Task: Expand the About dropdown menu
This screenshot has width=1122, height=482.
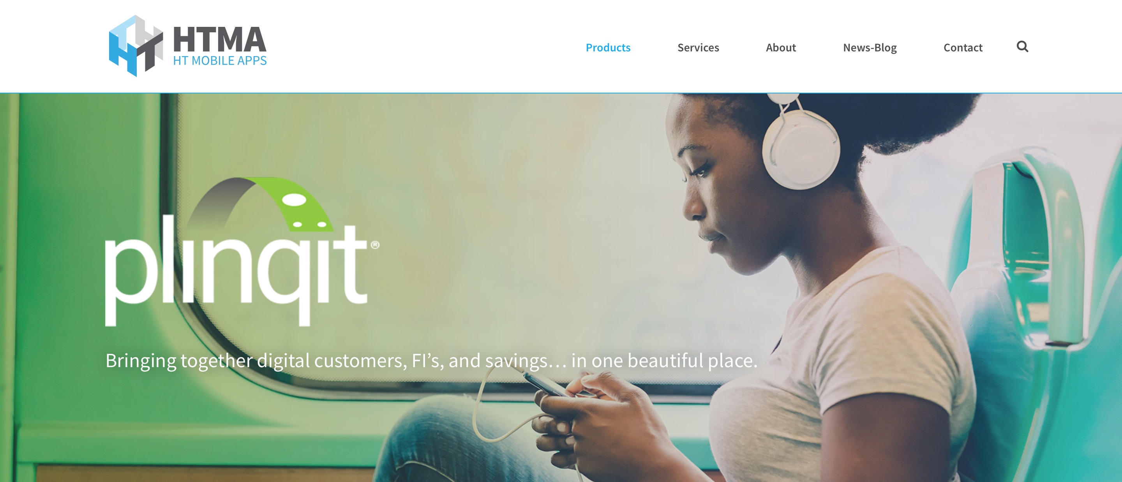Action: (x=780, y=47)
